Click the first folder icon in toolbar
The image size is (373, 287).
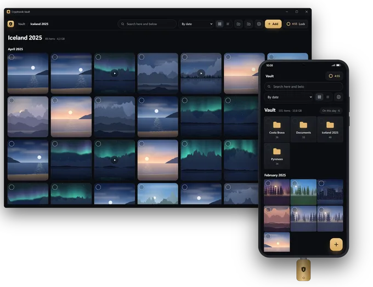tap(239, 24)
